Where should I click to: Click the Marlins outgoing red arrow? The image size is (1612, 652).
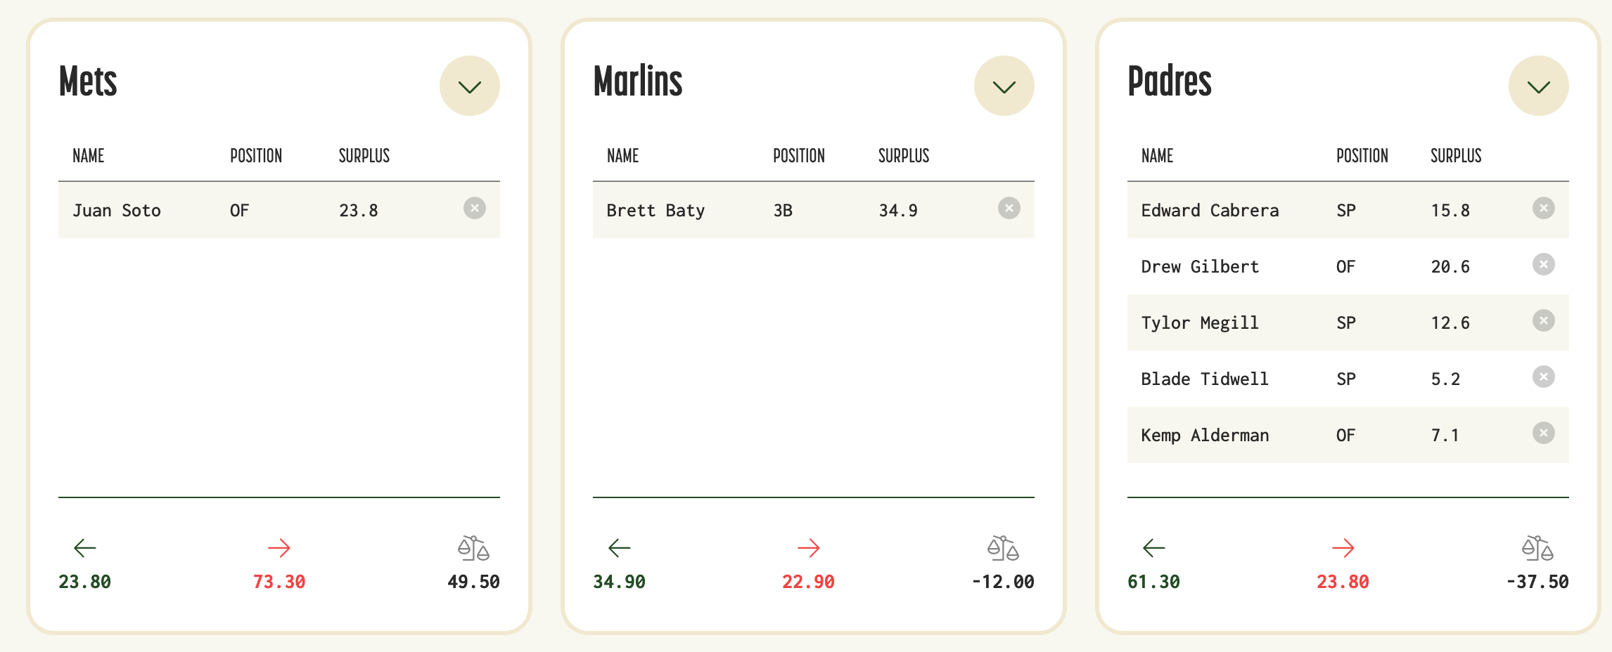click(809, 548)
